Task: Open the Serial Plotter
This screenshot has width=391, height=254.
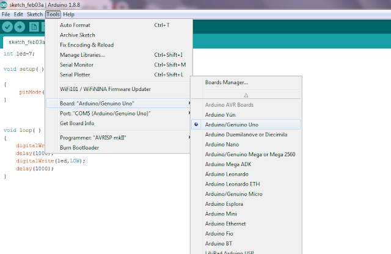Action: tap(119, 74)
